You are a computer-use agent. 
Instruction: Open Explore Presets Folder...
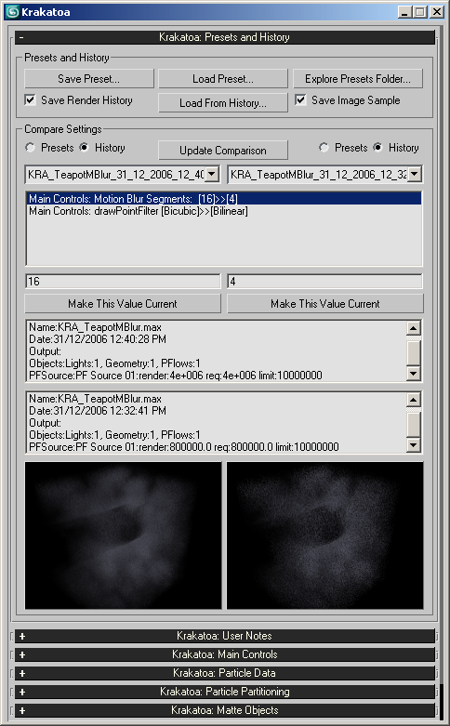coord(358,79)
